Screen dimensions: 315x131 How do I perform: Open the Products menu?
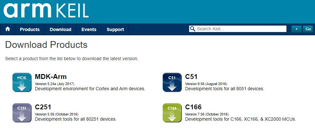point(30,29)
